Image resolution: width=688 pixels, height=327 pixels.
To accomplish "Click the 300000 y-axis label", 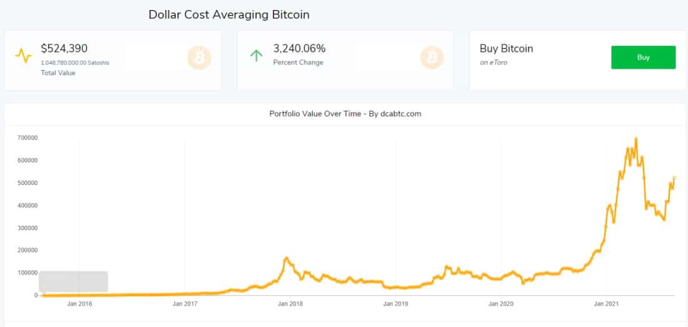I will (x=27, y=228).
